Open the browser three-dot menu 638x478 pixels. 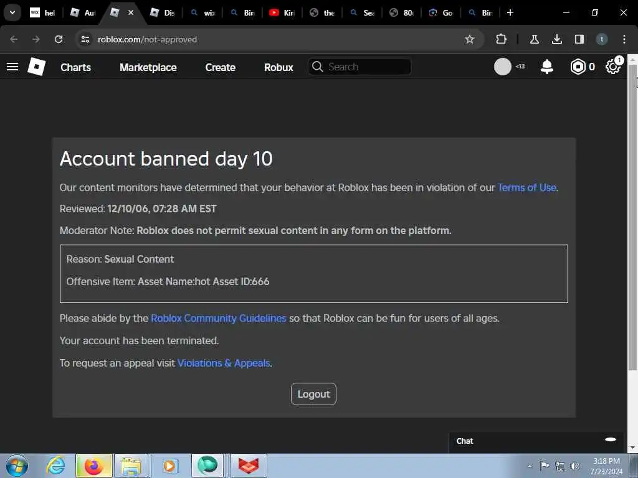(x=624, y=39)
